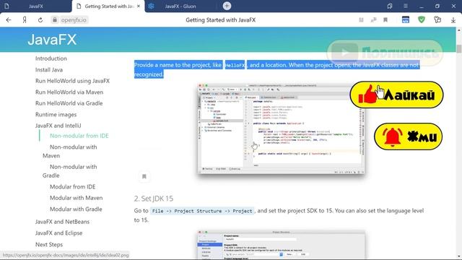
Task: Open Modular with Gradle subsection
Action: [76, 209]
